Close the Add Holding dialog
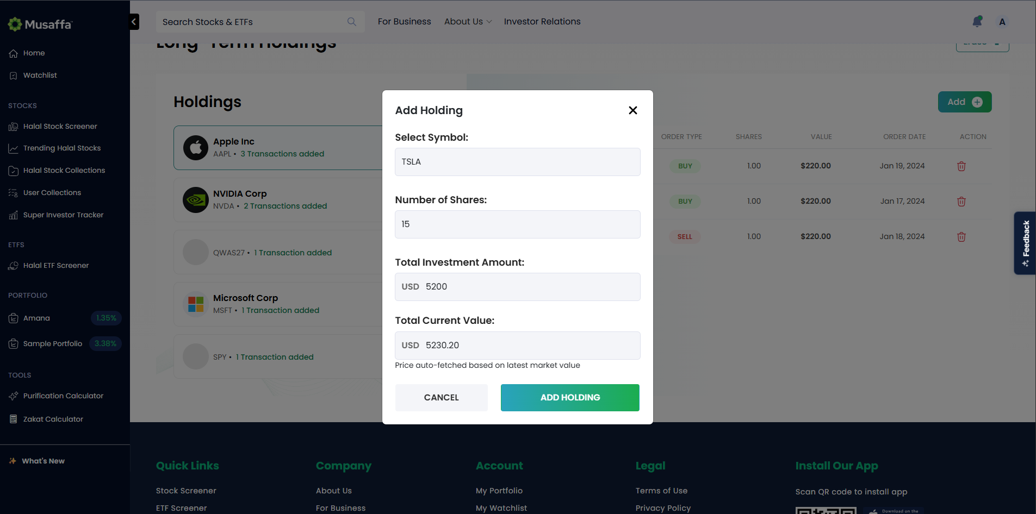 coord(633,110)
